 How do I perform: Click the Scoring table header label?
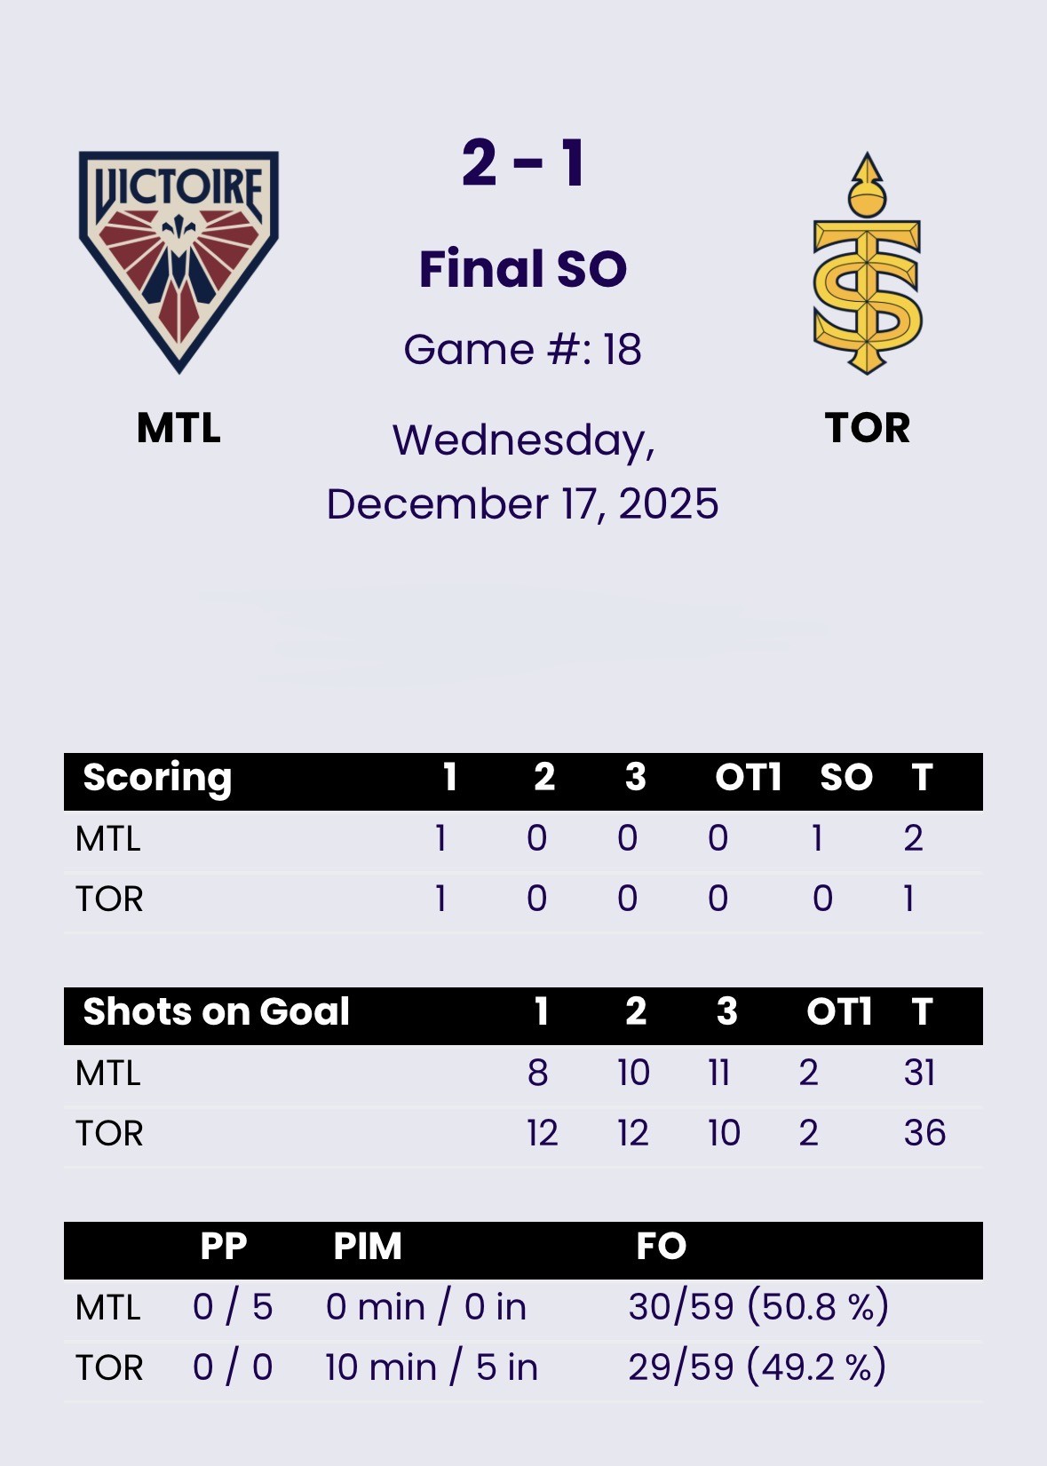(157, 778)
